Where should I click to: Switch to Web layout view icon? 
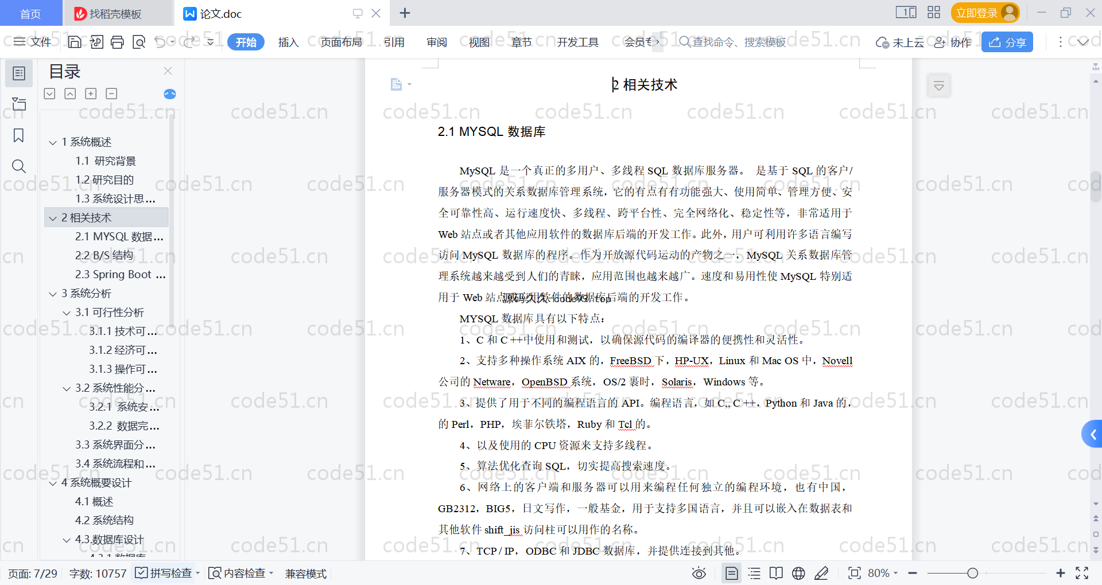(798, 573)
